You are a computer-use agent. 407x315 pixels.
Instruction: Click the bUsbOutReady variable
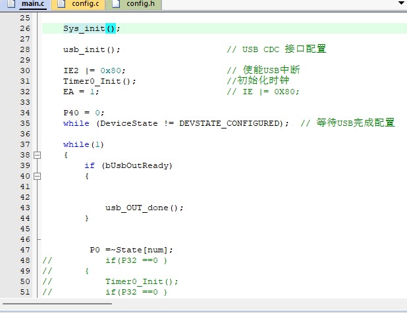136,165
